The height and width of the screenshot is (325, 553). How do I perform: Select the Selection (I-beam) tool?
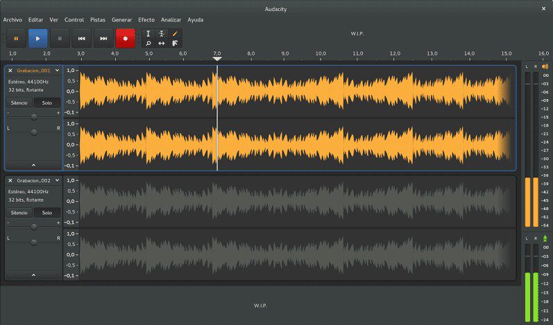pyautogui.click(x=148, y=33)
